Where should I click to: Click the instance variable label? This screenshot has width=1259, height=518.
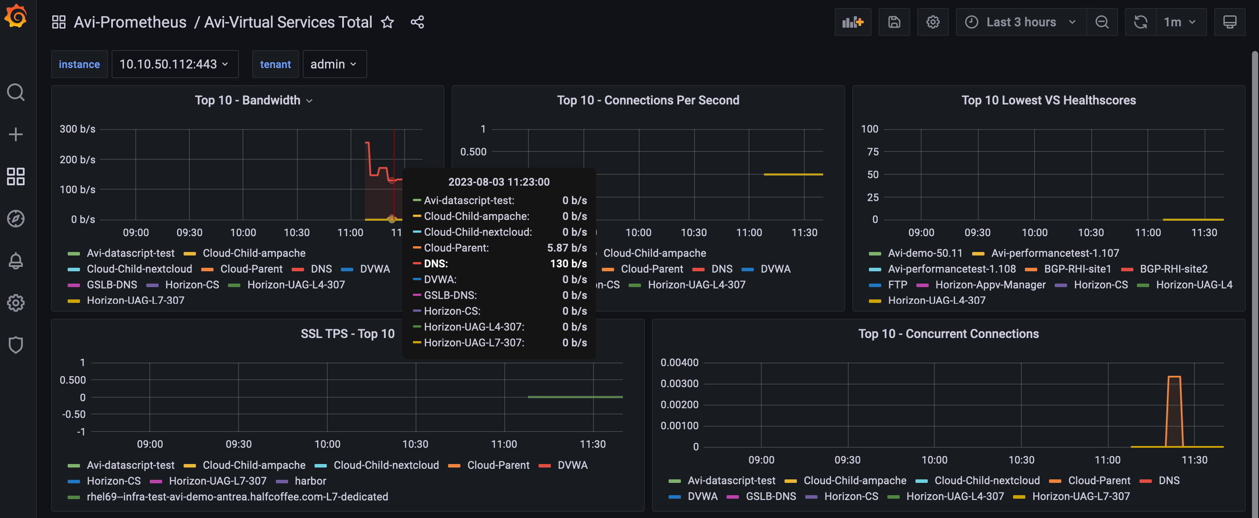coord(79,64)
